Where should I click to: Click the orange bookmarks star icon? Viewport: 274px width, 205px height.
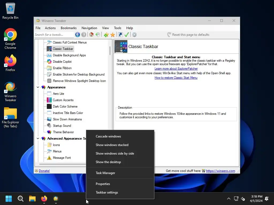coord(113,35)
